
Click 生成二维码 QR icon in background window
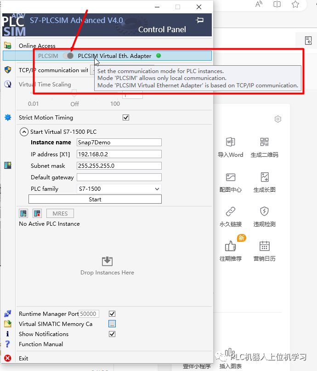pyautogui.click(x=264, y=142)
